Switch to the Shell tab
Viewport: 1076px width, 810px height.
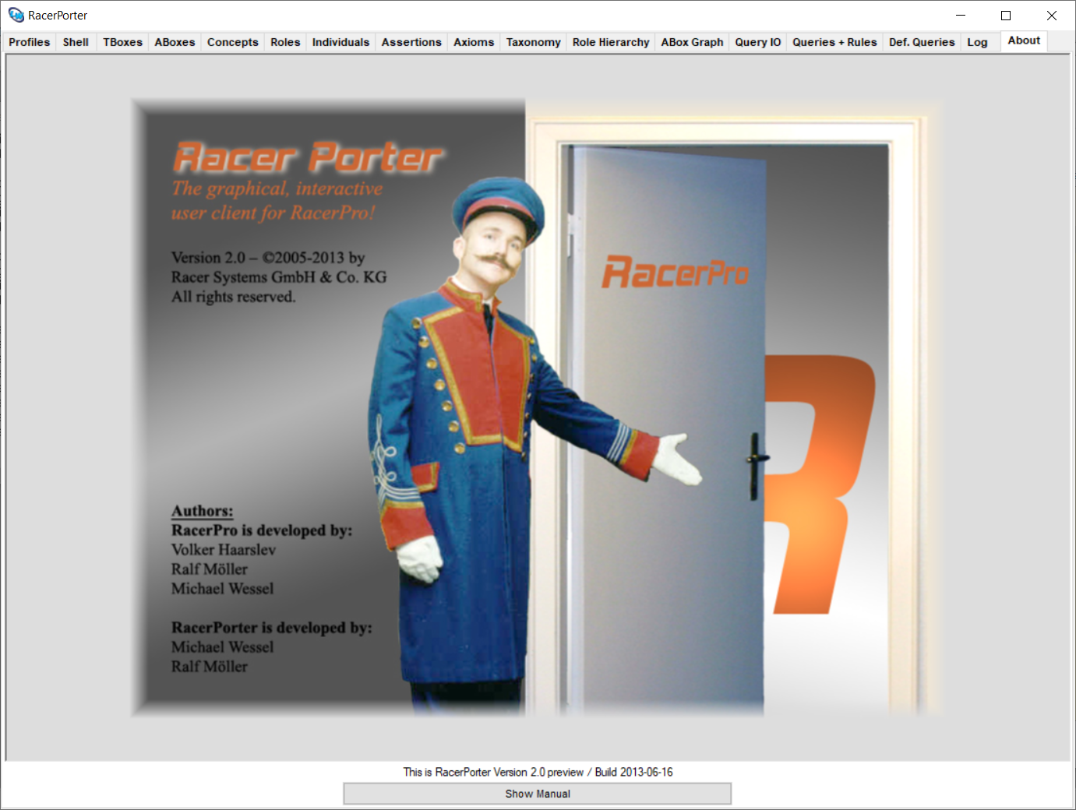click(76, 42)
